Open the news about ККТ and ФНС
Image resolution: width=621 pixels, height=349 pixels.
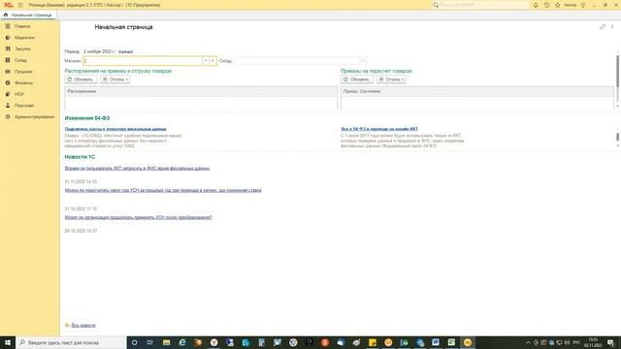click(137, 168)
